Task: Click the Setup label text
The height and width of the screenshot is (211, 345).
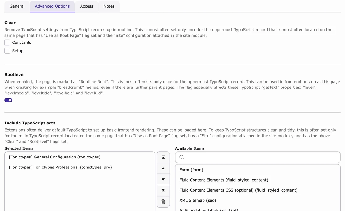Action: [18, 51]
